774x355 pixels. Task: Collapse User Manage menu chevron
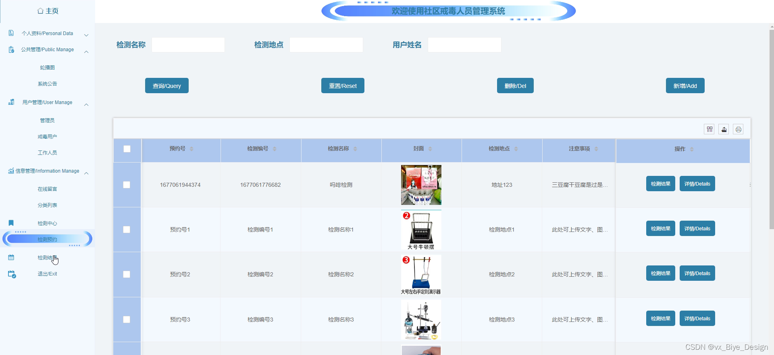[86, 104]
